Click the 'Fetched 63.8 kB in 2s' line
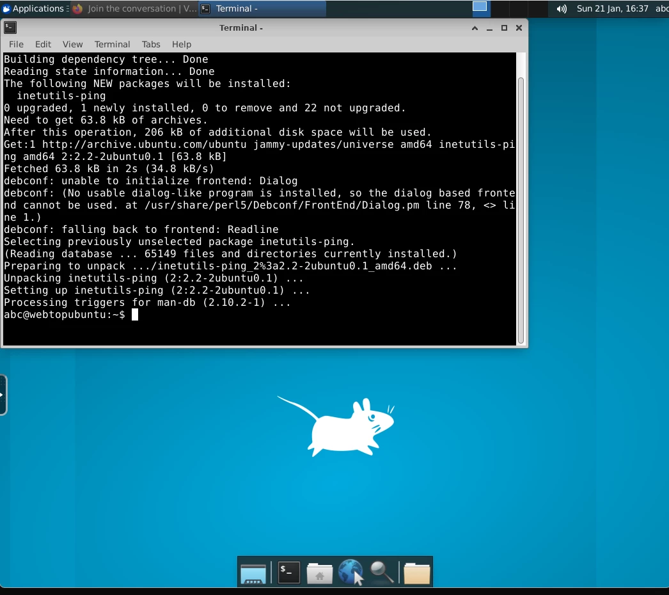The image size is (669, 595). tap(109, 169)
